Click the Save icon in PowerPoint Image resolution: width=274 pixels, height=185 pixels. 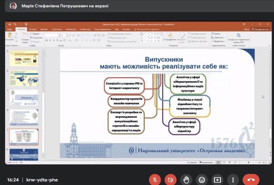point(10,24)
